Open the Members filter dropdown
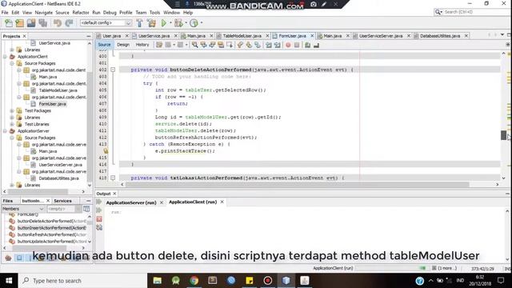 [x=23, y=209]
